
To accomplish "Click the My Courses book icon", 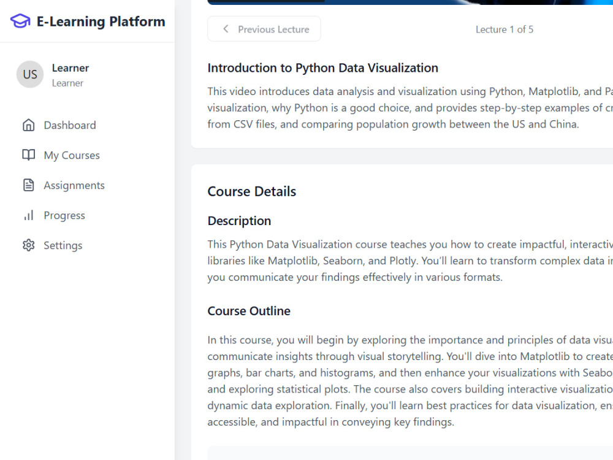I will coord(29,155).
